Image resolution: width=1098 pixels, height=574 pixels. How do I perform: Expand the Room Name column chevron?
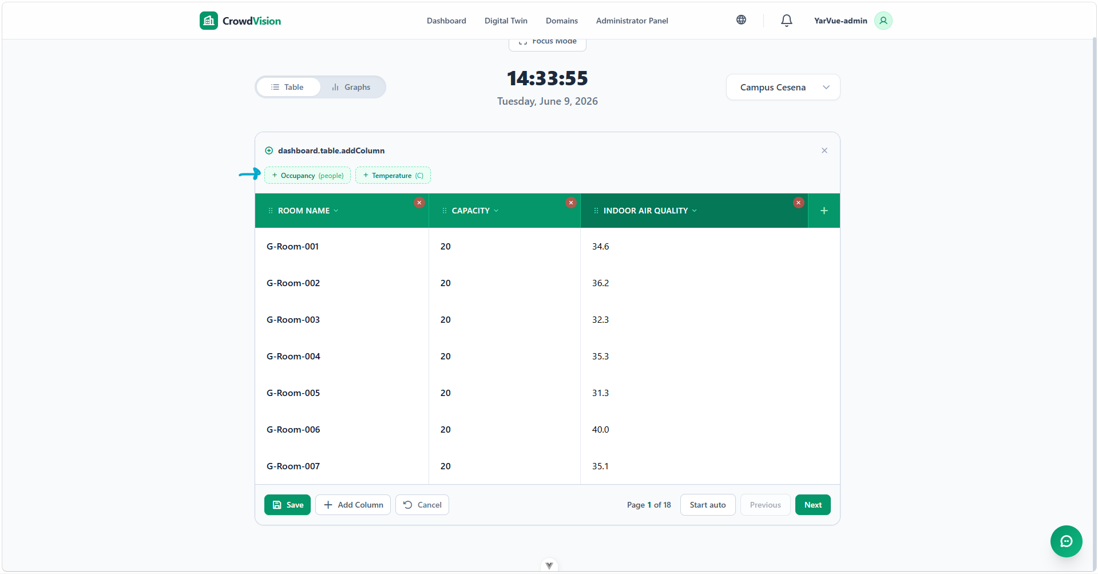tap(336, 211)
